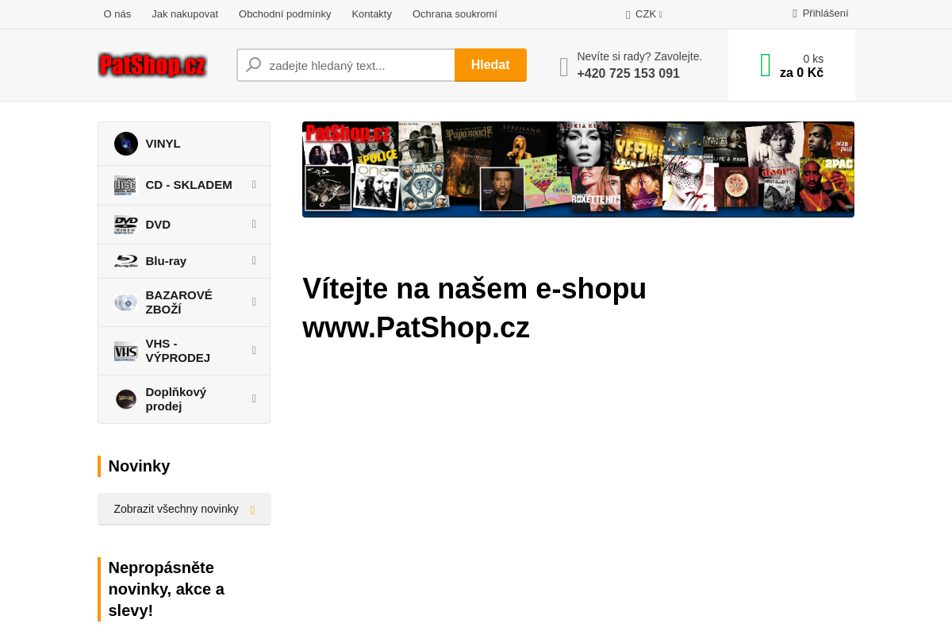Open the Kontakty page from top menu
The height and width of the screenshot is (635, 952).
(371, 13)
